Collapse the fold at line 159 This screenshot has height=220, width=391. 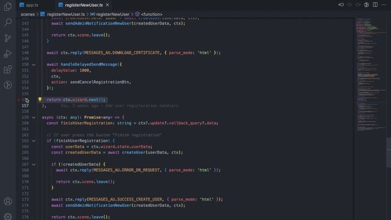tap(34, 117)
